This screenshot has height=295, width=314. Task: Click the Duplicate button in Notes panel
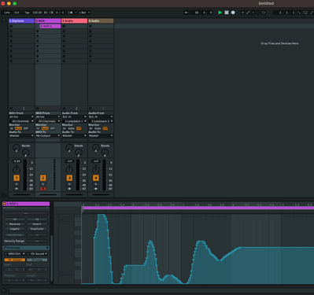(x=37, y=229)
